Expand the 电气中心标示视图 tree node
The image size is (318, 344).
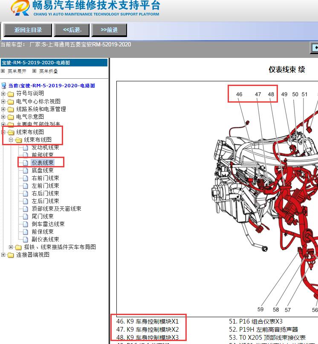(3, 102)
